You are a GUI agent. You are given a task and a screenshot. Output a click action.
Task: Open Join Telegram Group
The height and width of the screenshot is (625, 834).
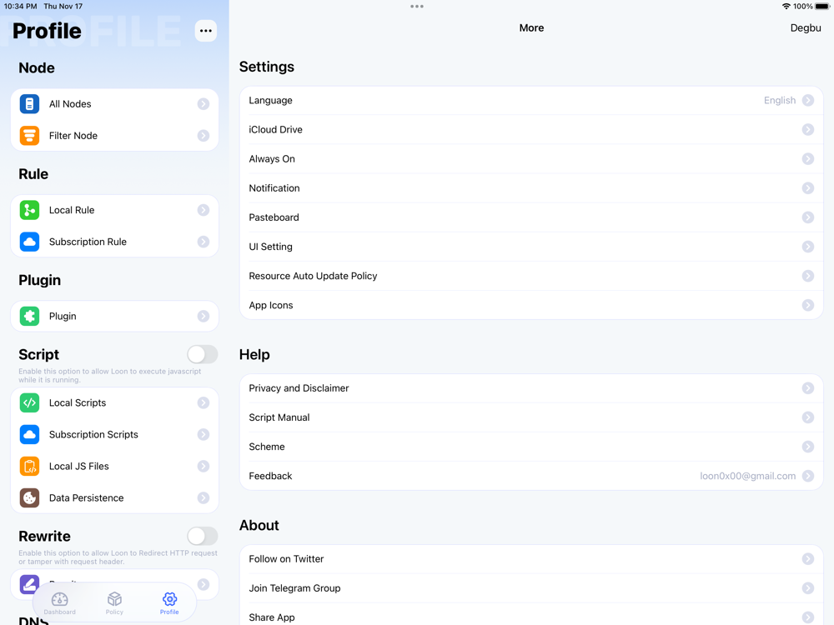531,587
